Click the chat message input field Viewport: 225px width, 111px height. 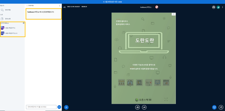[x=41, y=107]
